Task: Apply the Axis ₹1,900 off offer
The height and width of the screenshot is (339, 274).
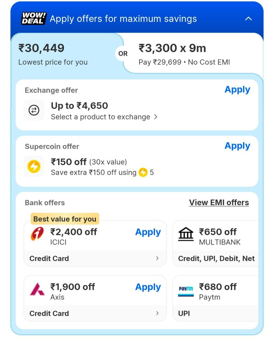Action: click(148, 287)
